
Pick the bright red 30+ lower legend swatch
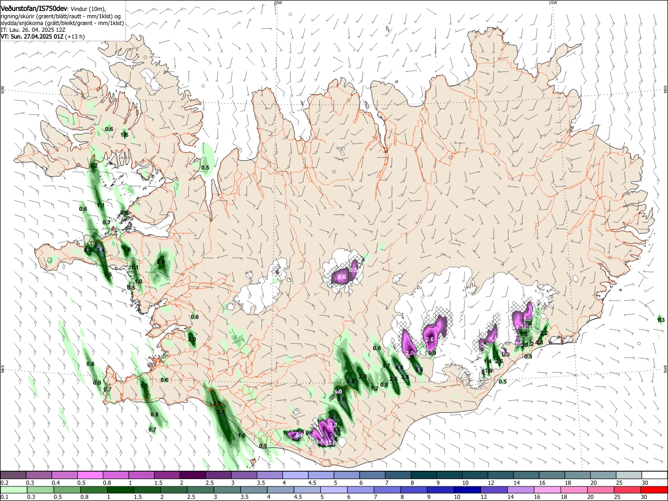[654, 490]
